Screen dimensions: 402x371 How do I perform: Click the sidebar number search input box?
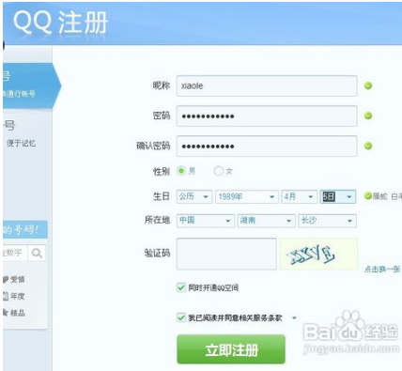pyautogui.click(x=15, y=253)
